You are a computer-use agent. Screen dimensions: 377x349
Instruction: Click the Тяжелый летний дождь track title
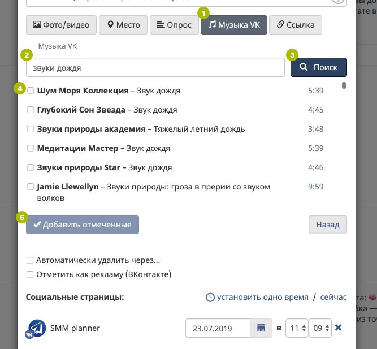[199, 130]
